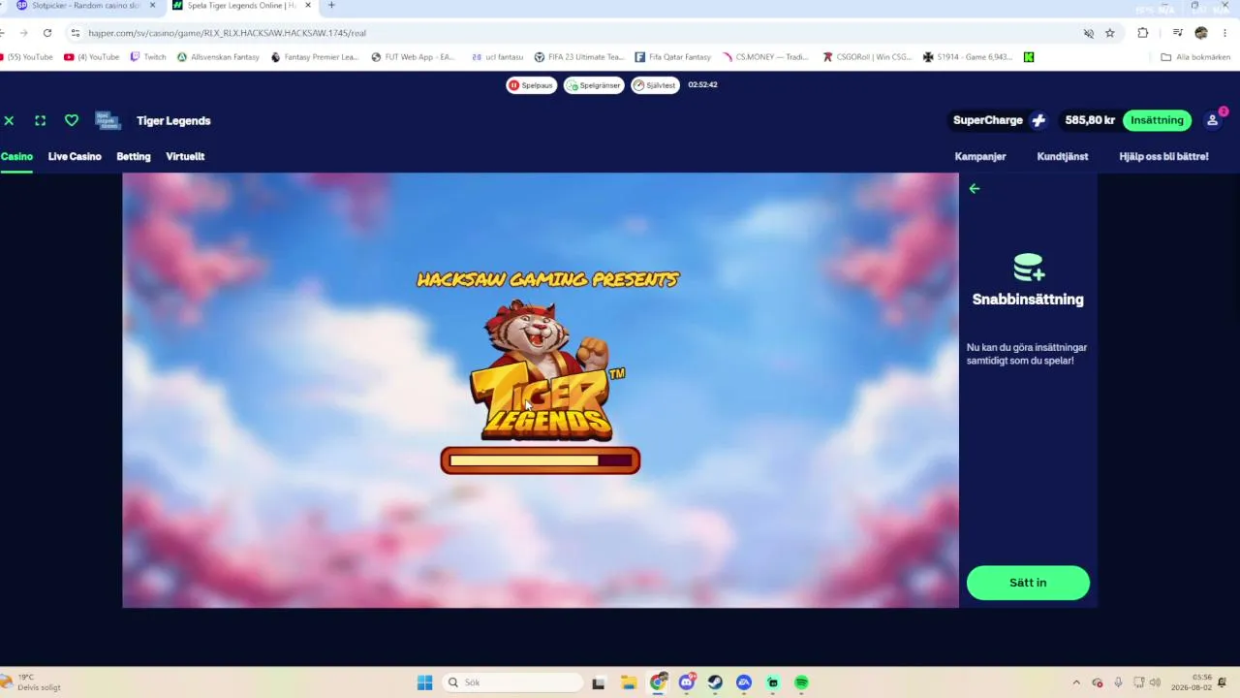This screenshot has height=698, width=1240.
Task: Open Spelgränser limits
Action: coord(594,85)
